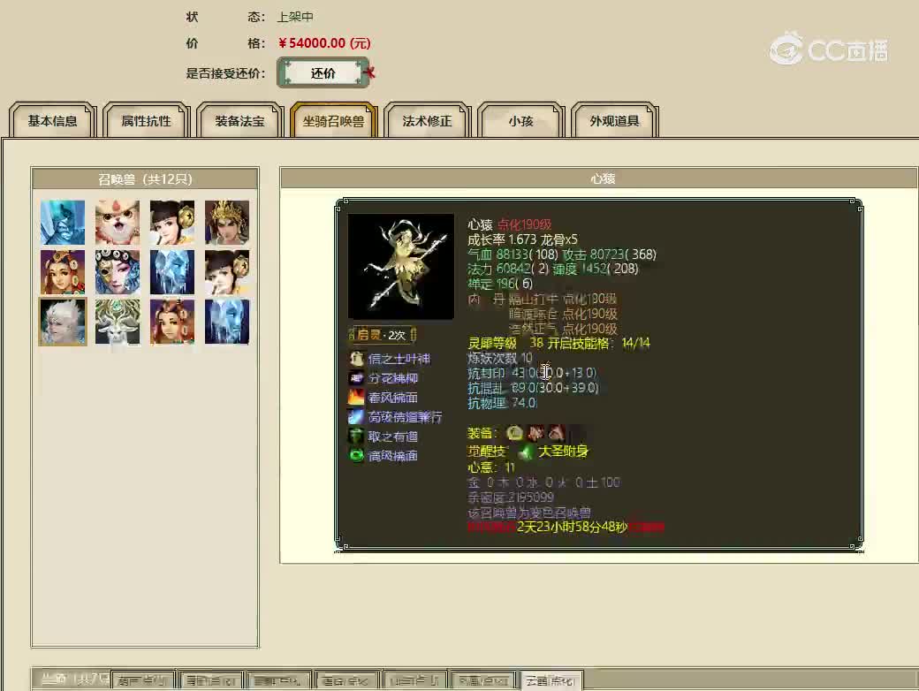Viewport: 919px width, 691px height.
Task: Select the opera-mask face pet portrait
Action: [x=118, y=272]
